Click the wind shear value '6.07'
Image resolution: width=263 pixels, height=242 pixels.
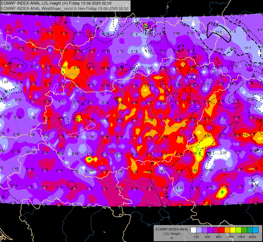78,33
